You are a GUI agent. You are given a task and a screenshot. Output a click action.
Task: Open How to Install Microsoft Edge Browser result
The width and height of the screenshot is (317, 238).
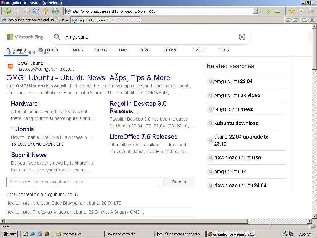[64, 203]
